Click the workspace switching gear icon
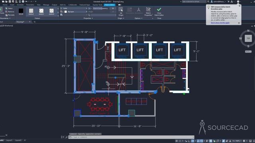The height and width of the screenshot is (143, 255). (244, 141)
